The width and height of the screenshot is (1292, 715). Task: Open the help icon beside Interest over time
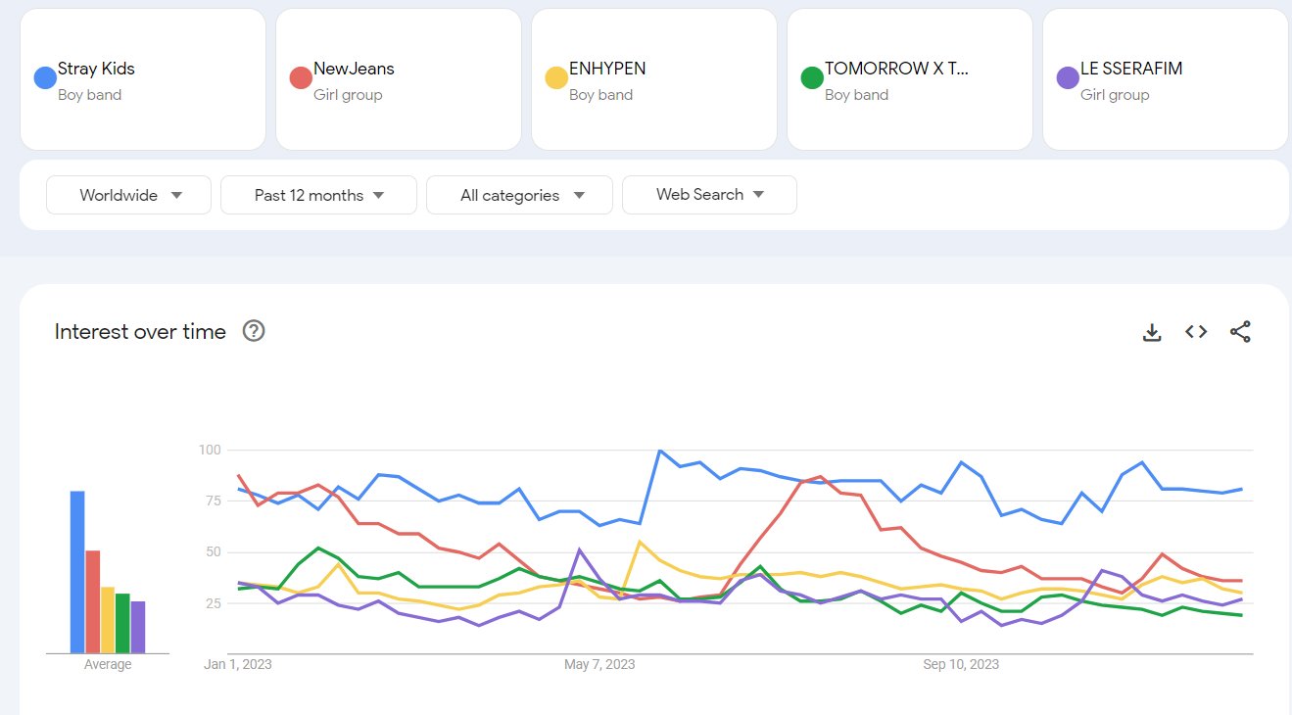[x=254, y=331]
